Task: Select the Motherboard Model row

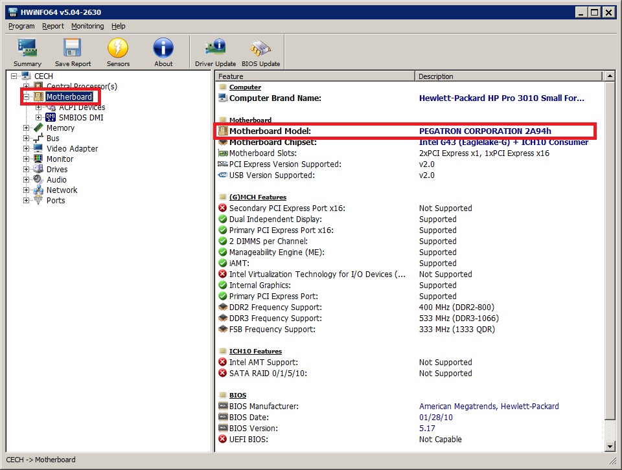Action: pyautogui.click(x=405, y=131)
